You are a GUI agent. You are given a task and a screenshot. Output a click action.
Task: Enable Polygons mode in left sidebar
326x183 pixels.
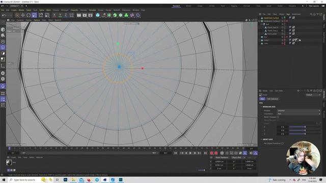[3, 53]
